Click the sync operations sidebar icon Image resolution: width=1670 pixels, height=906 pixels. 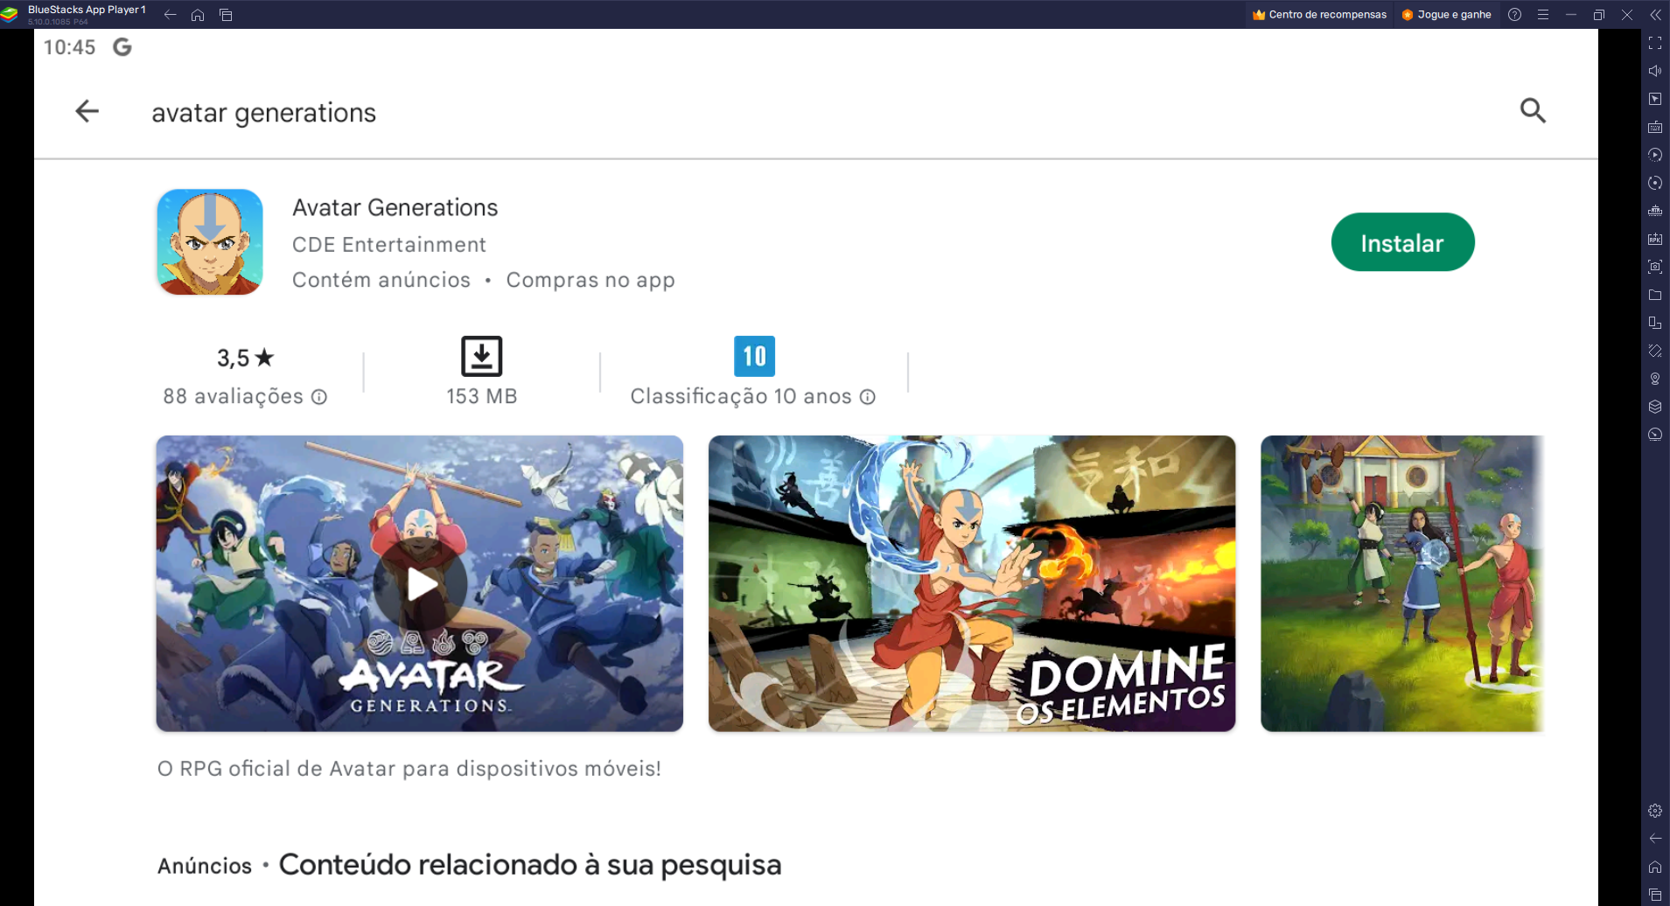(1655, 183)
